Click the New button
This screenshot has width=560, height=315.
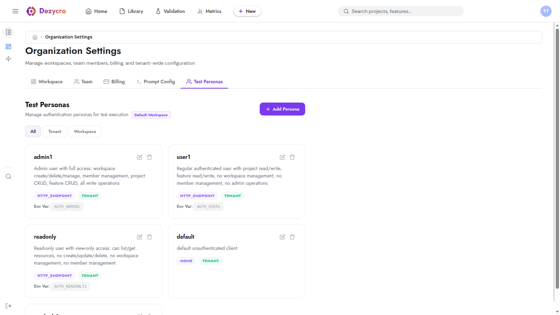click(x=247, y=11)
